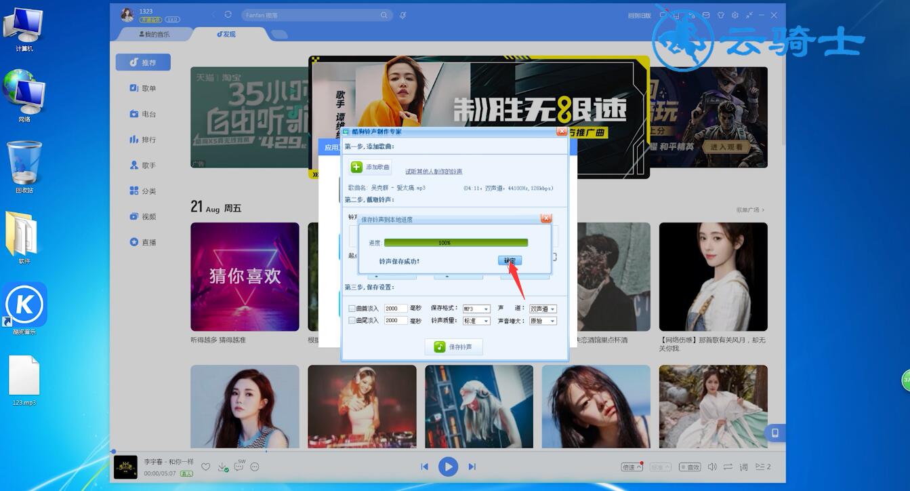The image size is (910, 491).
Task: Toggle the loop playback mode icon
Action: pos(728,467)
